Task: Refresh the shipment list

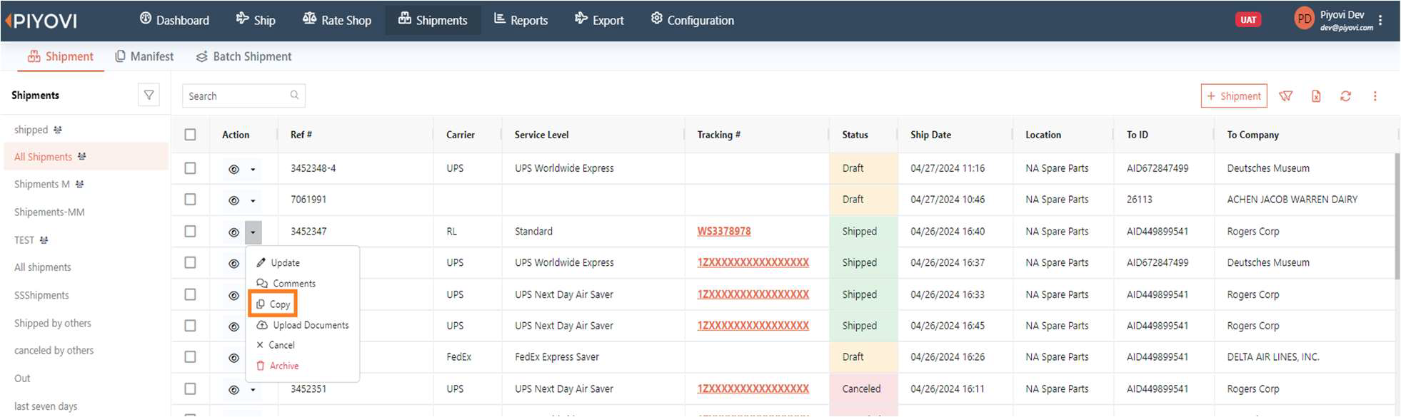Action: coord(1345,96)
